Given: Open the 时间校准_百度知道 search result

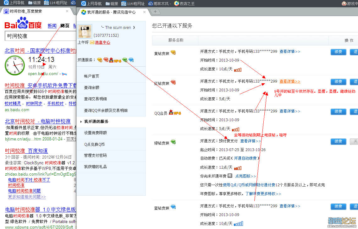Looking at the screenshot, I should click(26, 151).
